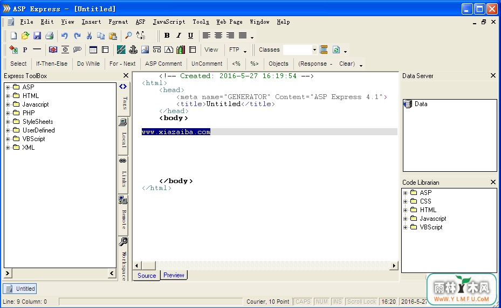Toggle bold formatting
The width and height of the screenshot is (501, 308).
(167, 36)
